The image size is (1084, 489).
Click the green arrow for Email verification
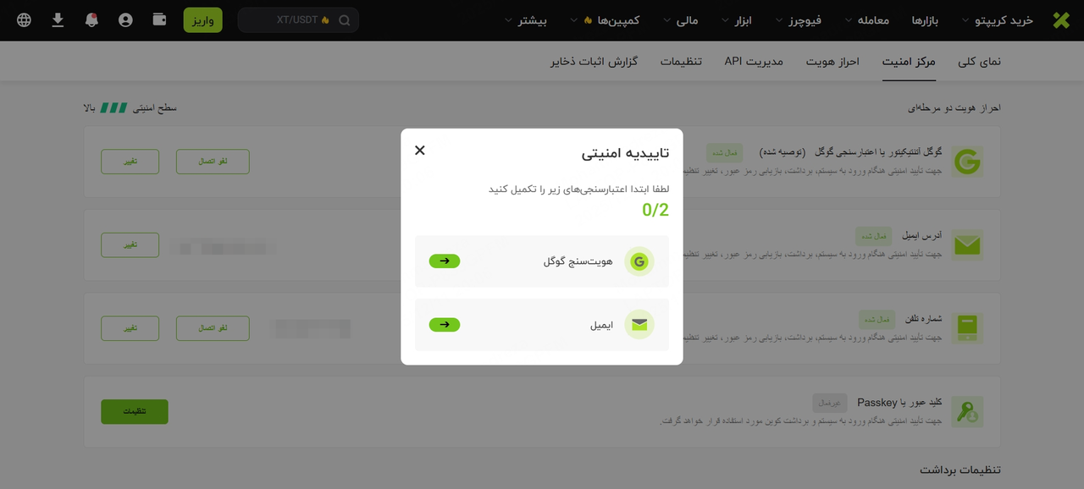point(445,325)
